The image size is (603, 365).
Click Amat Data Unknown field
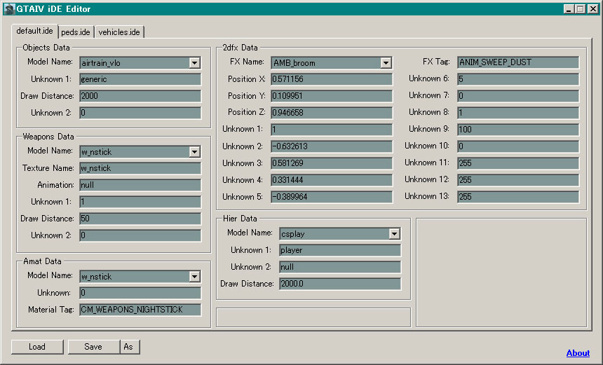tap(140, 293)
